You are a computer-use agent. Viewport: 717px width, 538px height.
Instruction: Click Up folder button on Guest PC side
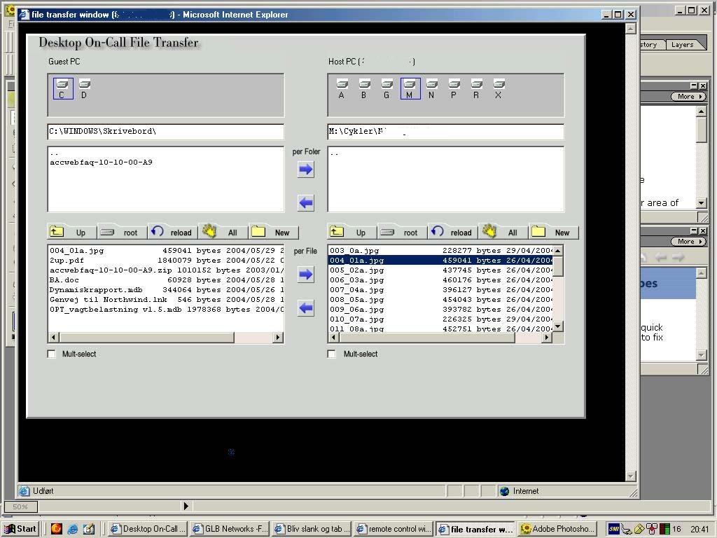(x=72, y=232)
